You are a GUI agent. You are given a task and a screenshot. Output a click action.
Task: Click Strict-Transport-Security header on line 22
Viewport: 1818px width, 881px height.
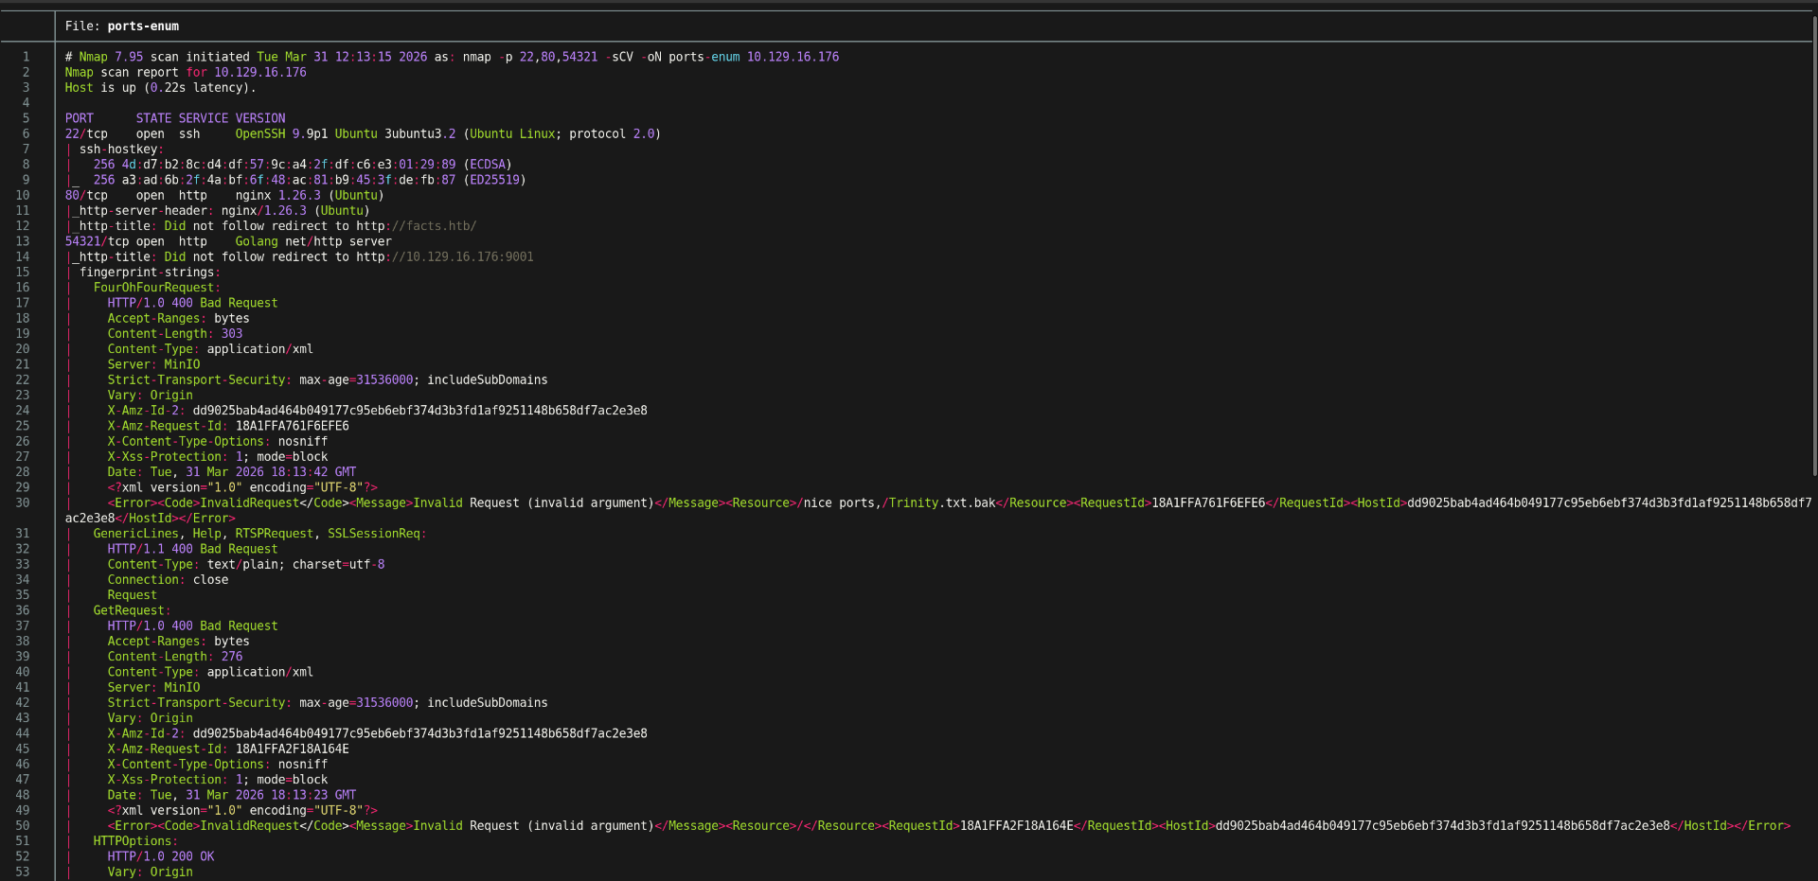point(328,380)
